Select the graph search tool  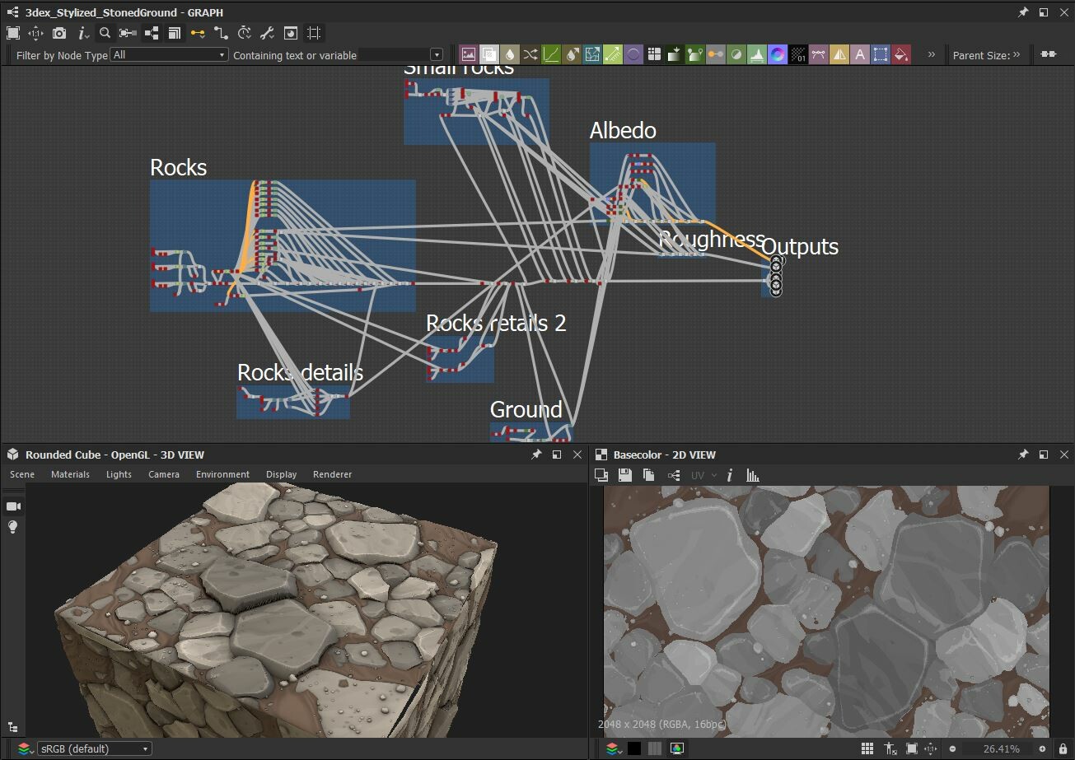[x=106, y=34]
